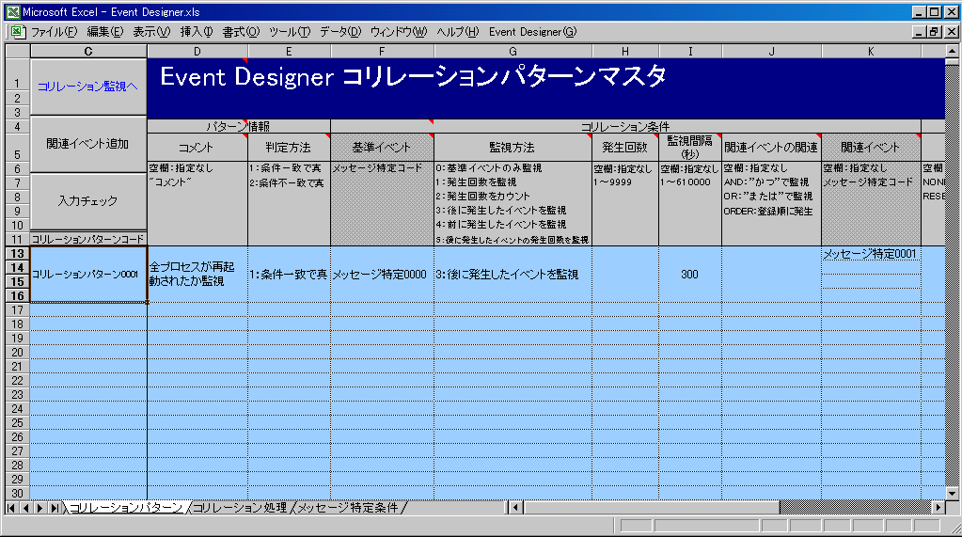Open the ヘルプ(H) menu
The image size is (962, 537).
coord(458,32)
